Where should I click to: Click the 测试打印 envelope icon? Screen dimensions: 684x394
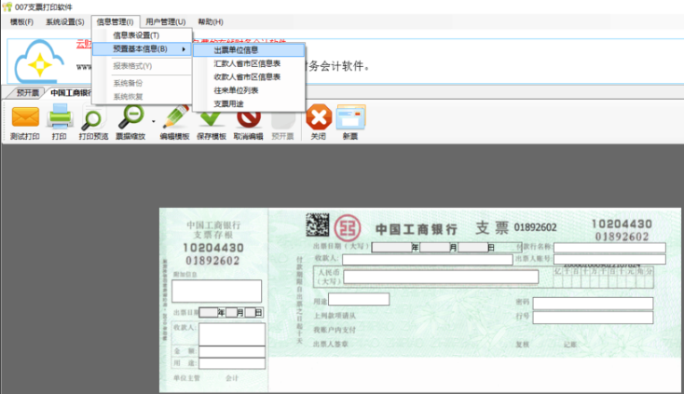coord(25,116)
